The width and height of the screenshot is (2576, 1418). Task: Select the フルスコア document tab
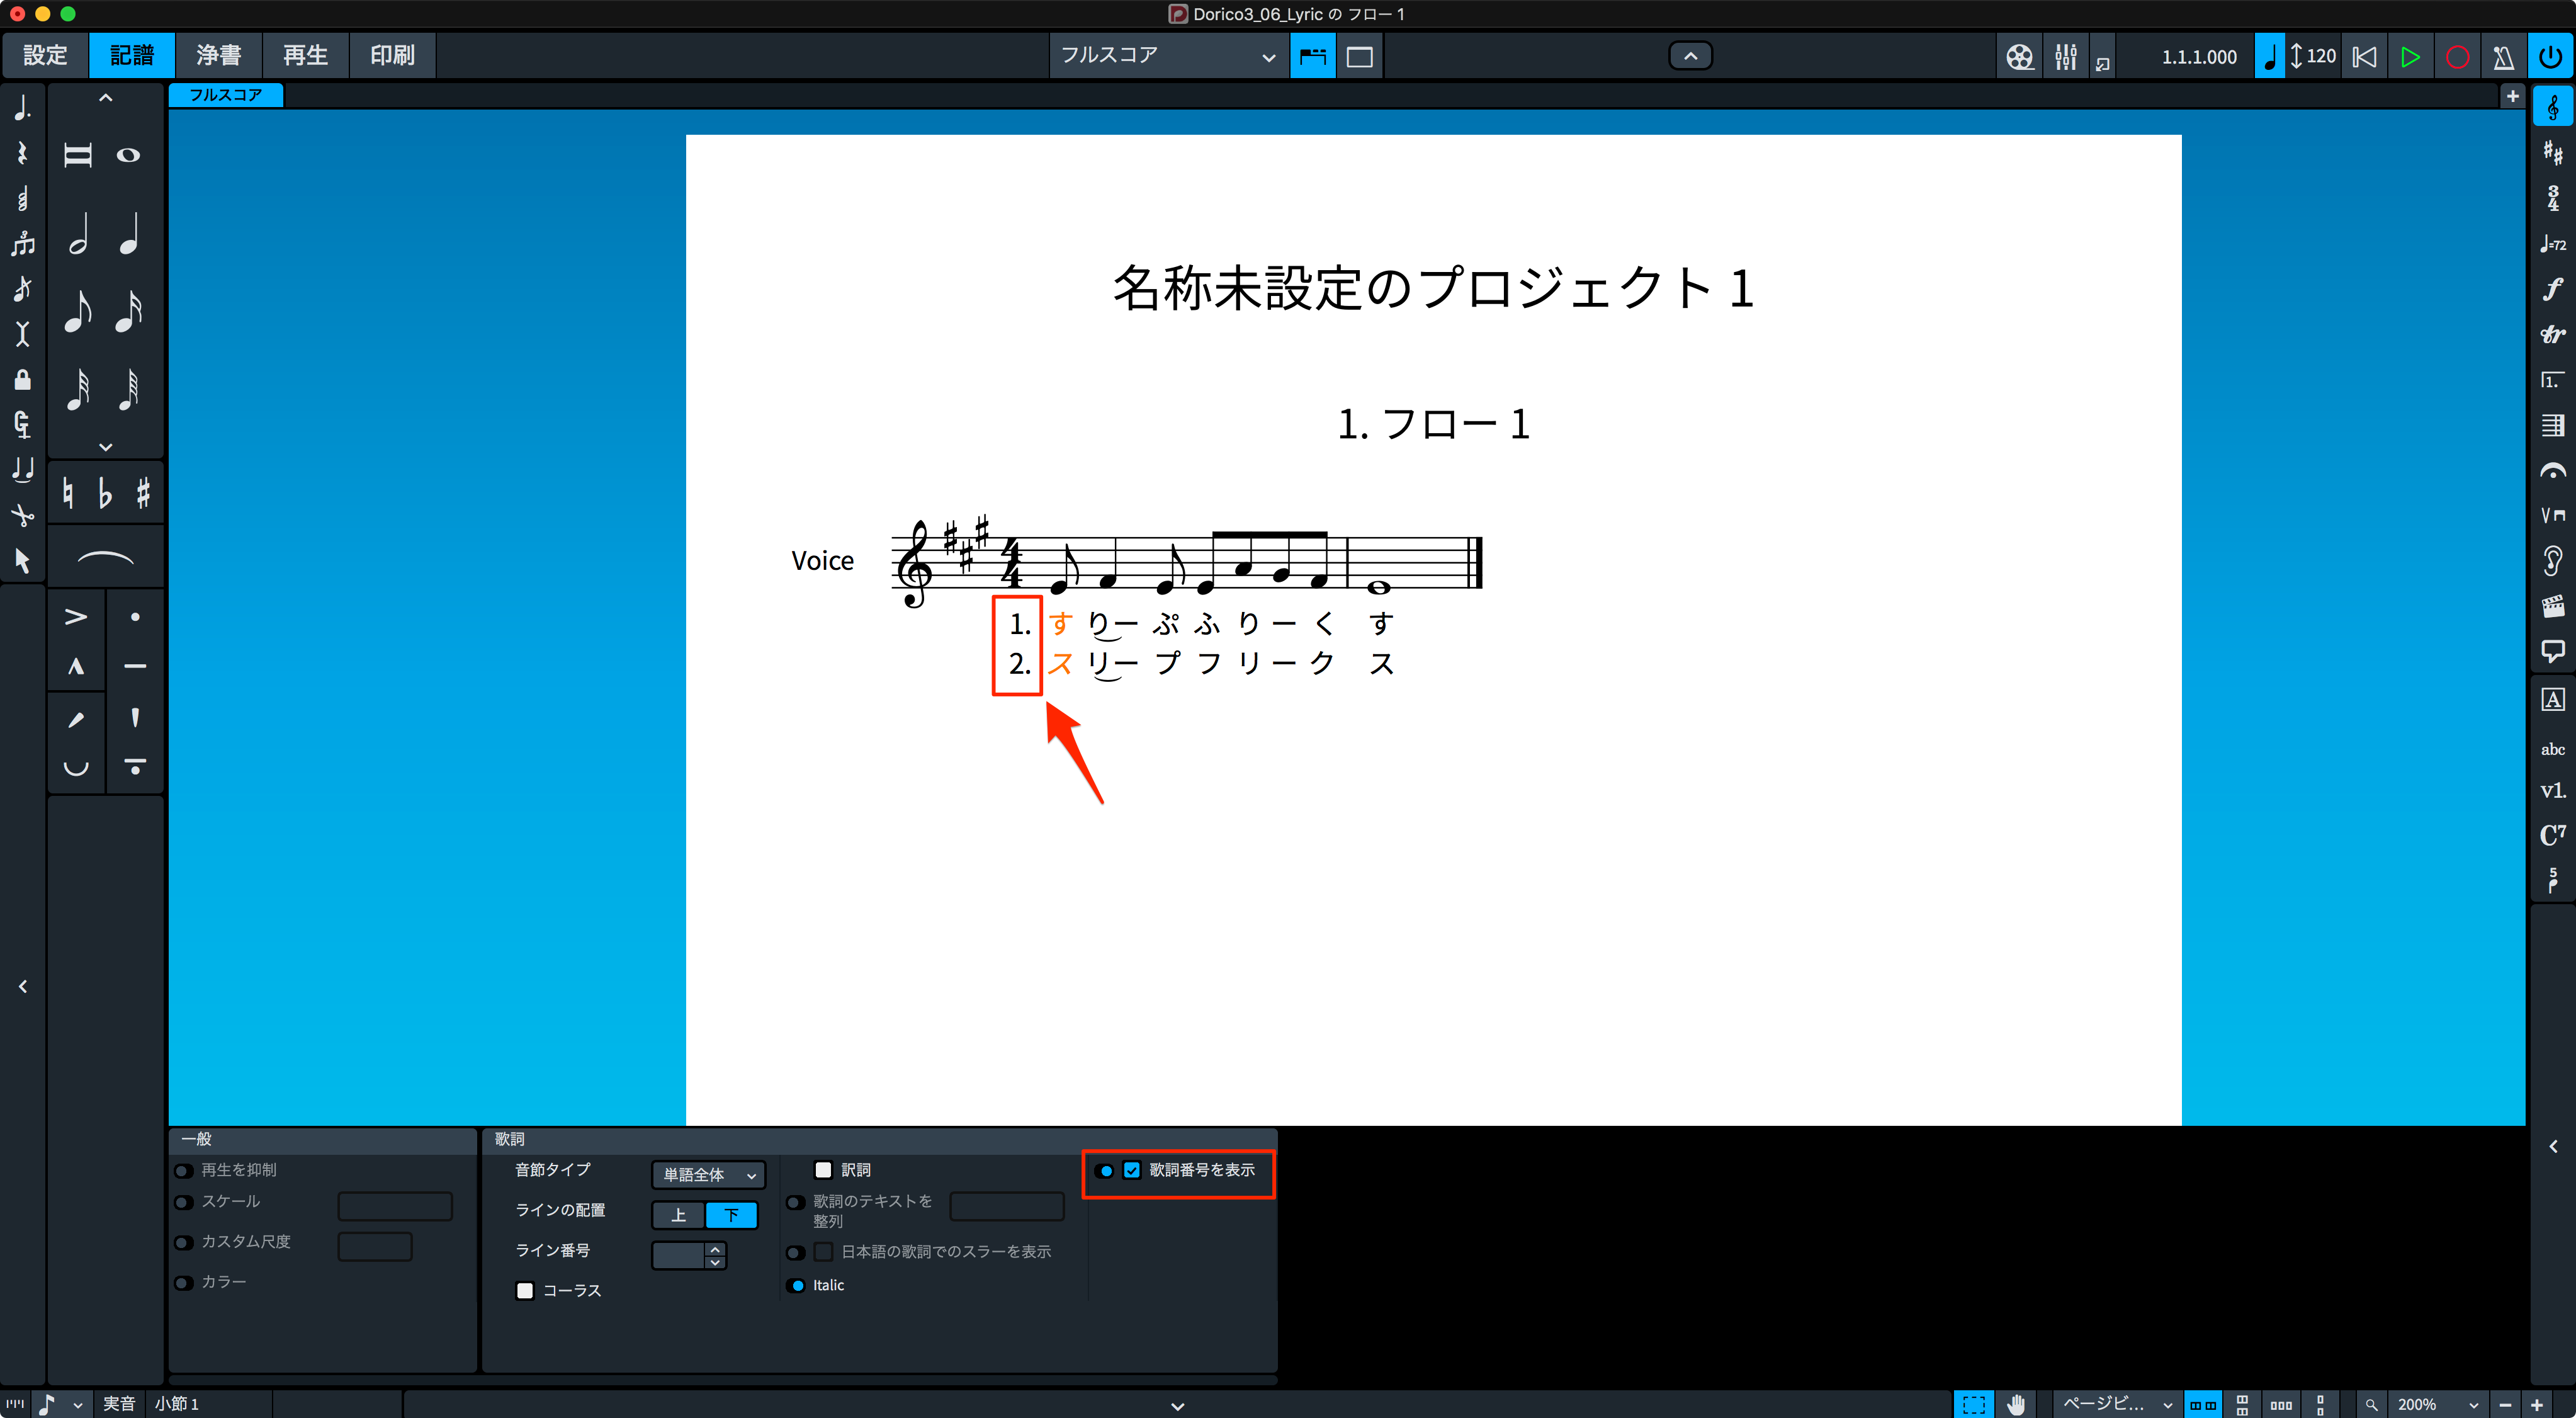(226, 95)
